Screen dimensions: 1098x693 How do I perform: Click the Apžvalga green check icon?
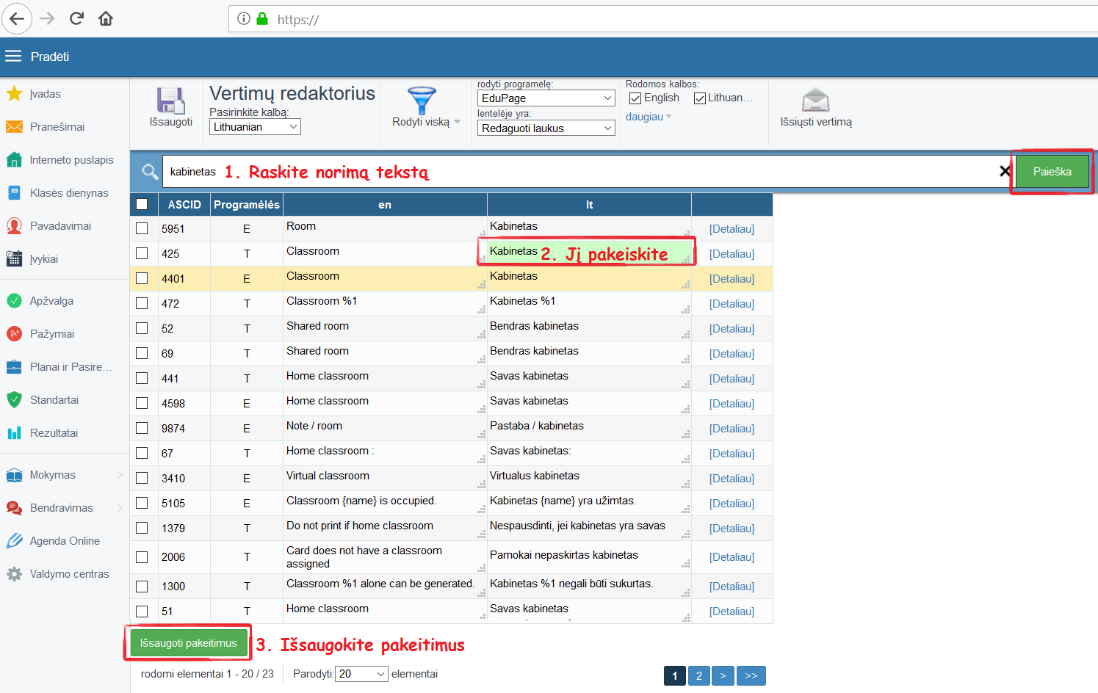pos(14,301)
